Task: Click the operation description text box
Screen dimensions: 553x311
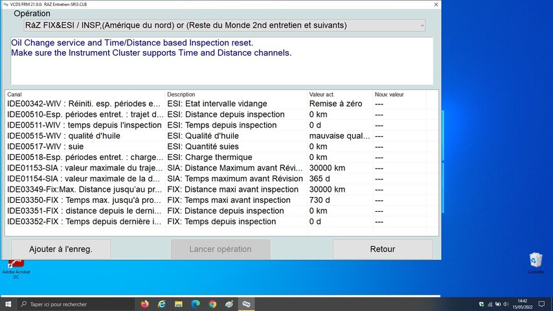Action: click(x=222, y=61)
